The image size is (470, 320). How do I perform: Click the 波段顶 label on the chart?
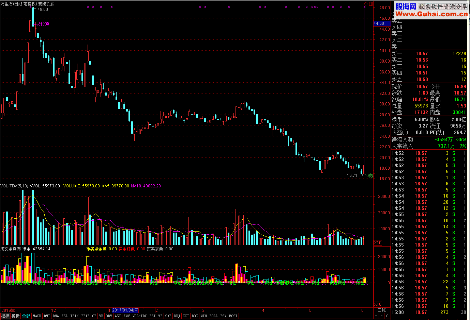pyautogui.click(x=43, y=24)
